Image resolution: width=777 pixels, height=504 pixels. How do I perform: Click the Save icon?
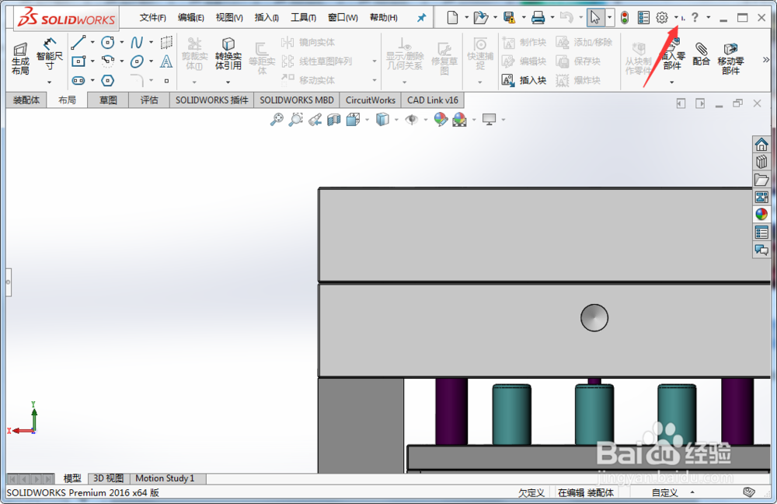tap(509, 18)
